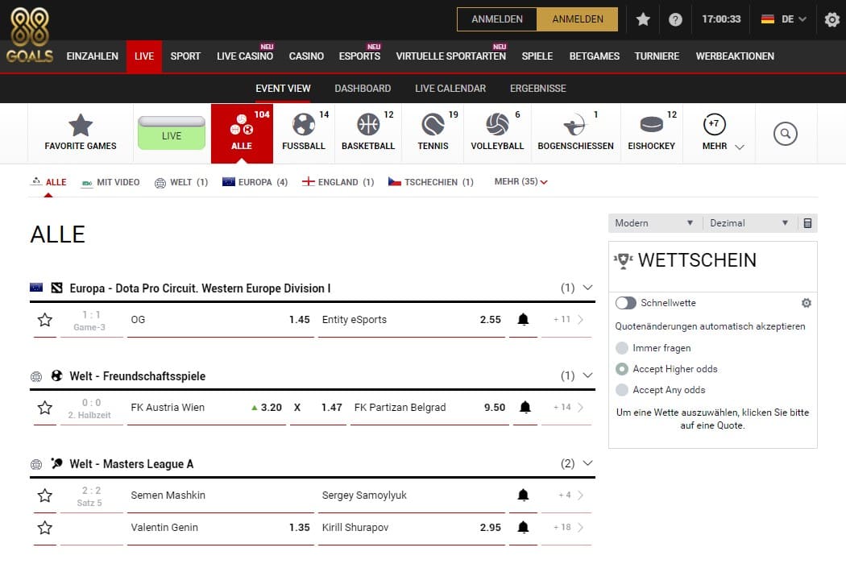Open the Einzahlen menu item

click(x=93, y=56)
